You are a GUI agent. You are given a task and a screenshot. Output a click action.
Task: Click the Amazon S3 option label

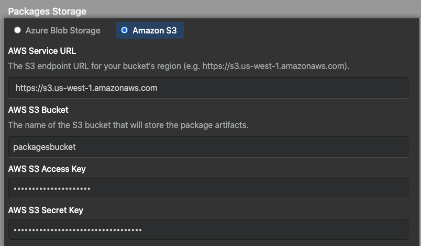(154, 30)
